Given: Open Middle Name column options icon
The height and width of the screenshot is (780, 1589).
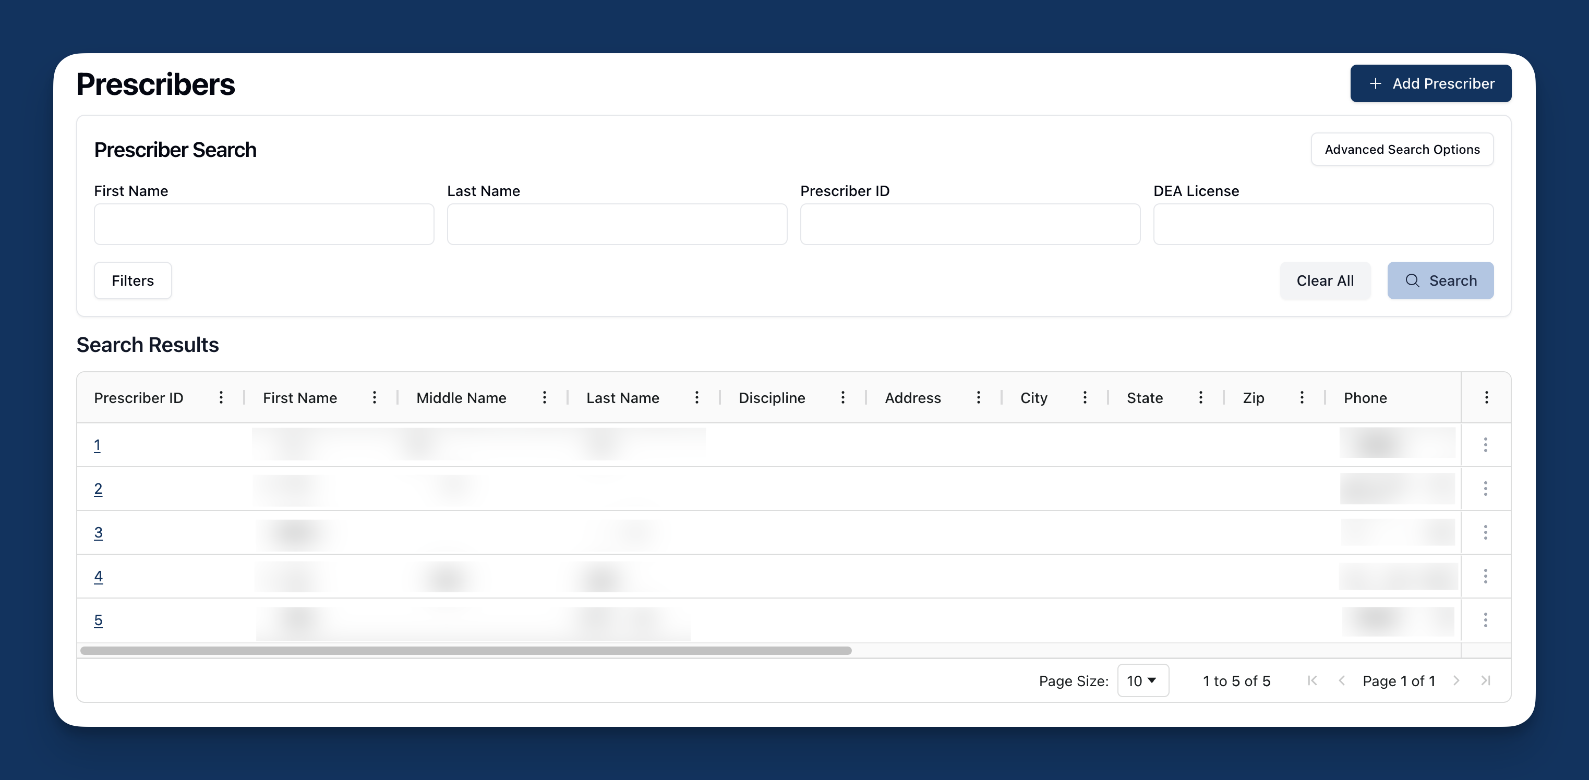Looking at the screenshot, I should [544, 398].
